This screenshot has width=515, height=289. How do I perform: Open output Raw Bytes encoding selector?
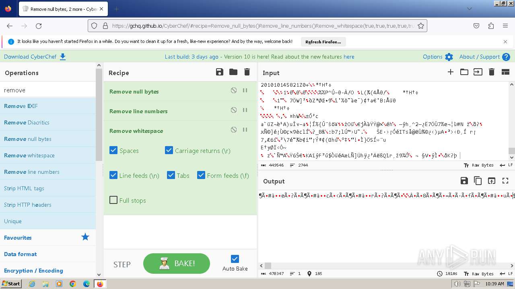click(x=478, y=274)
